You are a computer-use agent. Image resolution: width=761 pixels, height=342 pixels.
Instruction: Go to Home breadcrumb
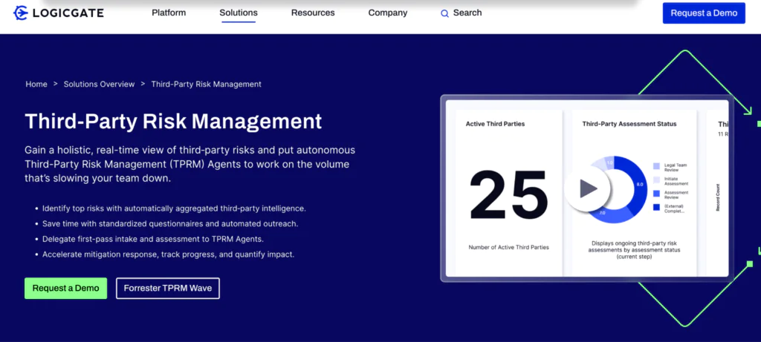[x=36, y=85]
